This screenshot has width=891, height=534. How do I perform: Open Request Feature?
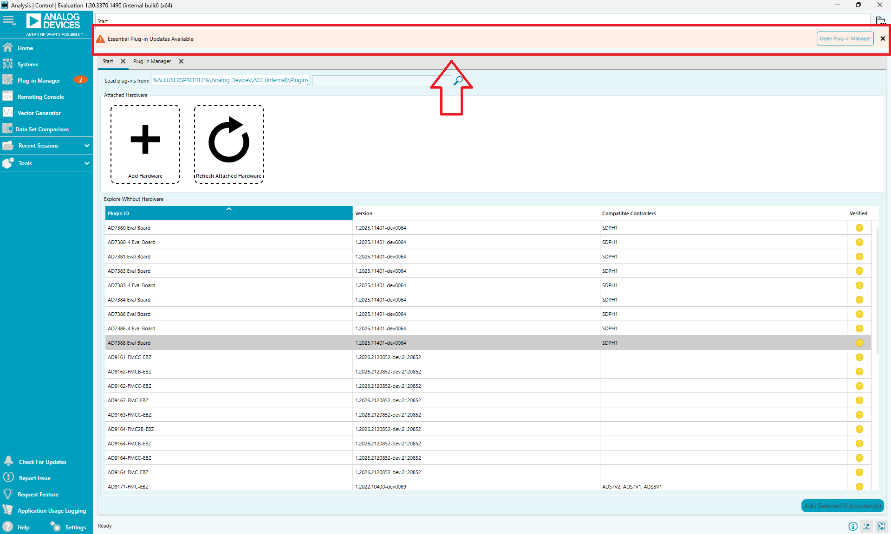[38, 495]
